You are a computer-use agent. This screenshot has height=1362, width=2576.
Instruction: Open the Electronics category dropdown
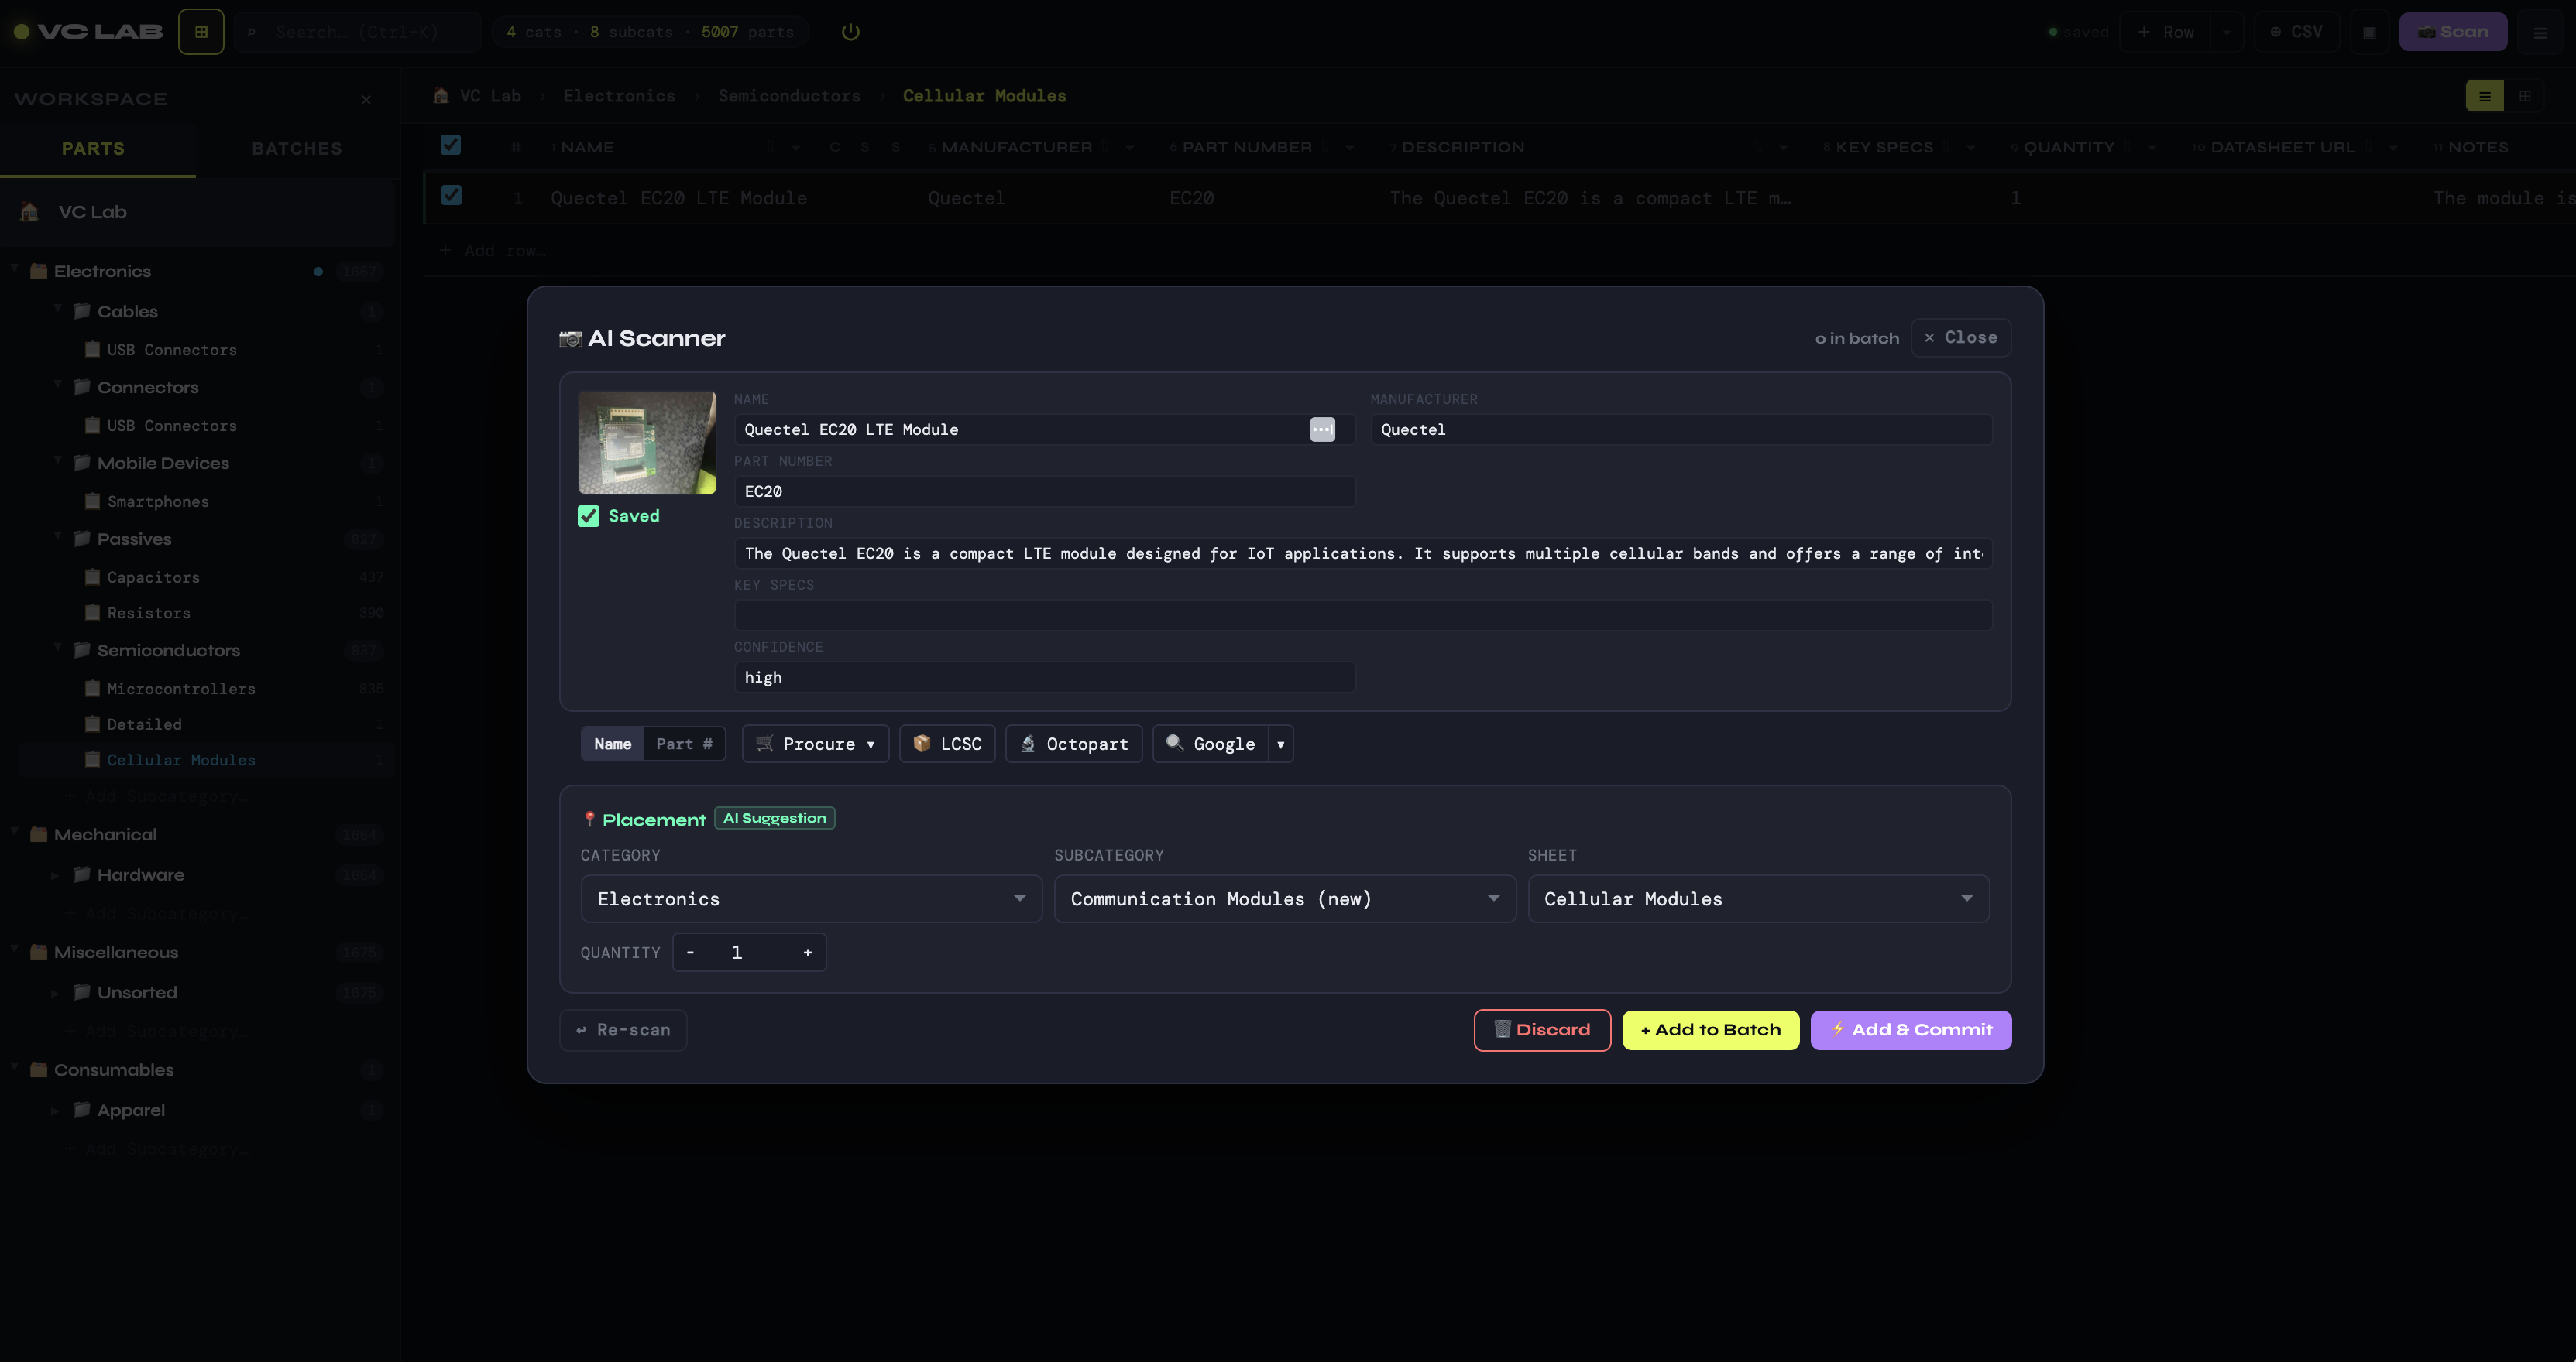pos(810,898)
